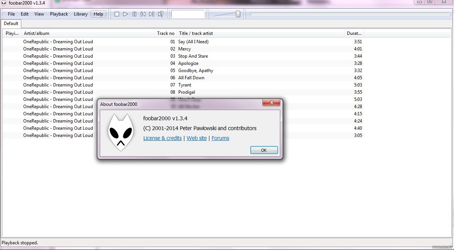Click the Stop playback button
Screen dimensions: 454x250
tap(117, 14)
